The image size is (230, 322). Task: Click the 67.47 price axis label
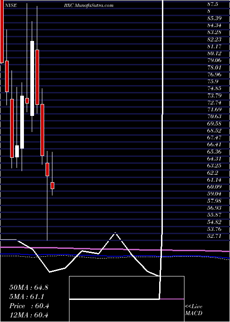click(x=214, y=138)
